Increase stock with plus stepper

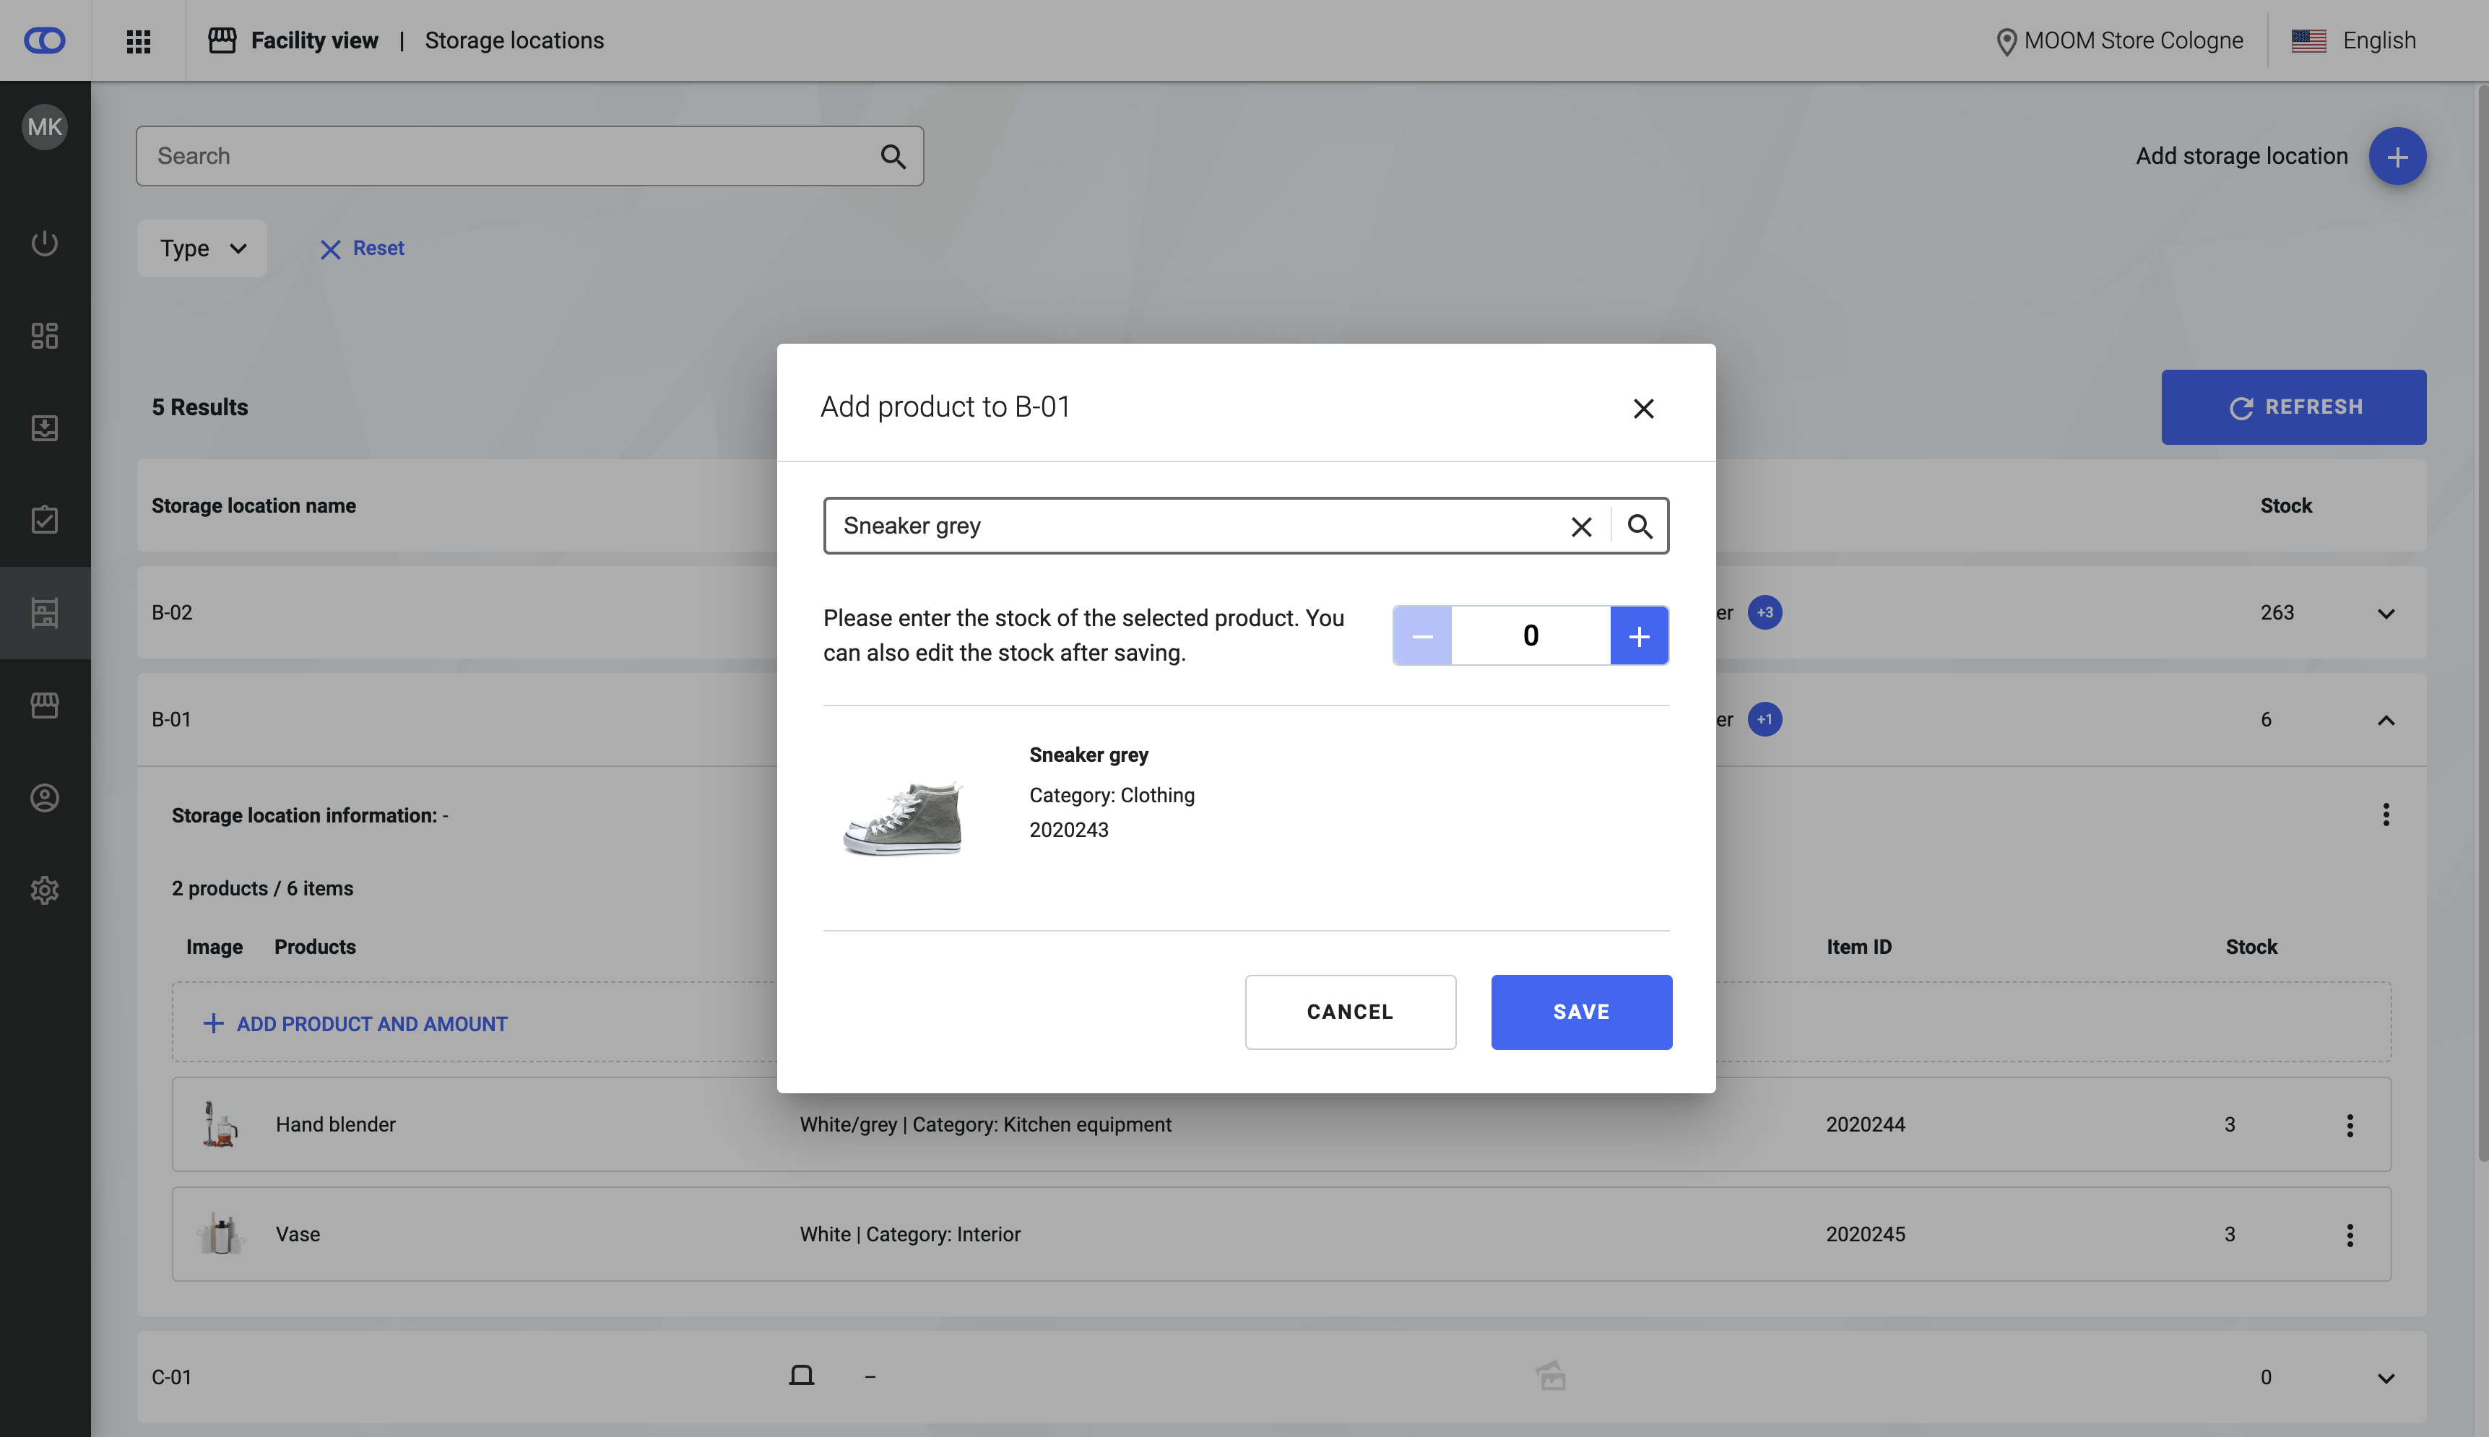(1638, 635)
